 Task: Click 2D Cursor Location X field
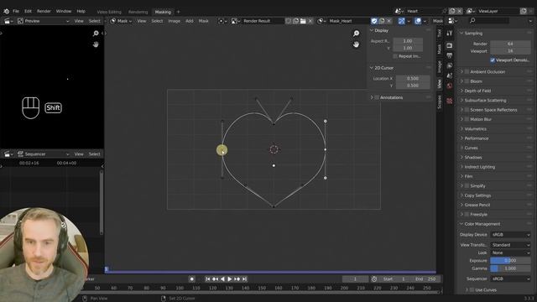[413, 78]
